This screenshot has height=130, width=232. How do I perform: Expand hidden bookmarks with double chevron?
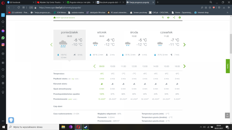[x=227, y=13]
